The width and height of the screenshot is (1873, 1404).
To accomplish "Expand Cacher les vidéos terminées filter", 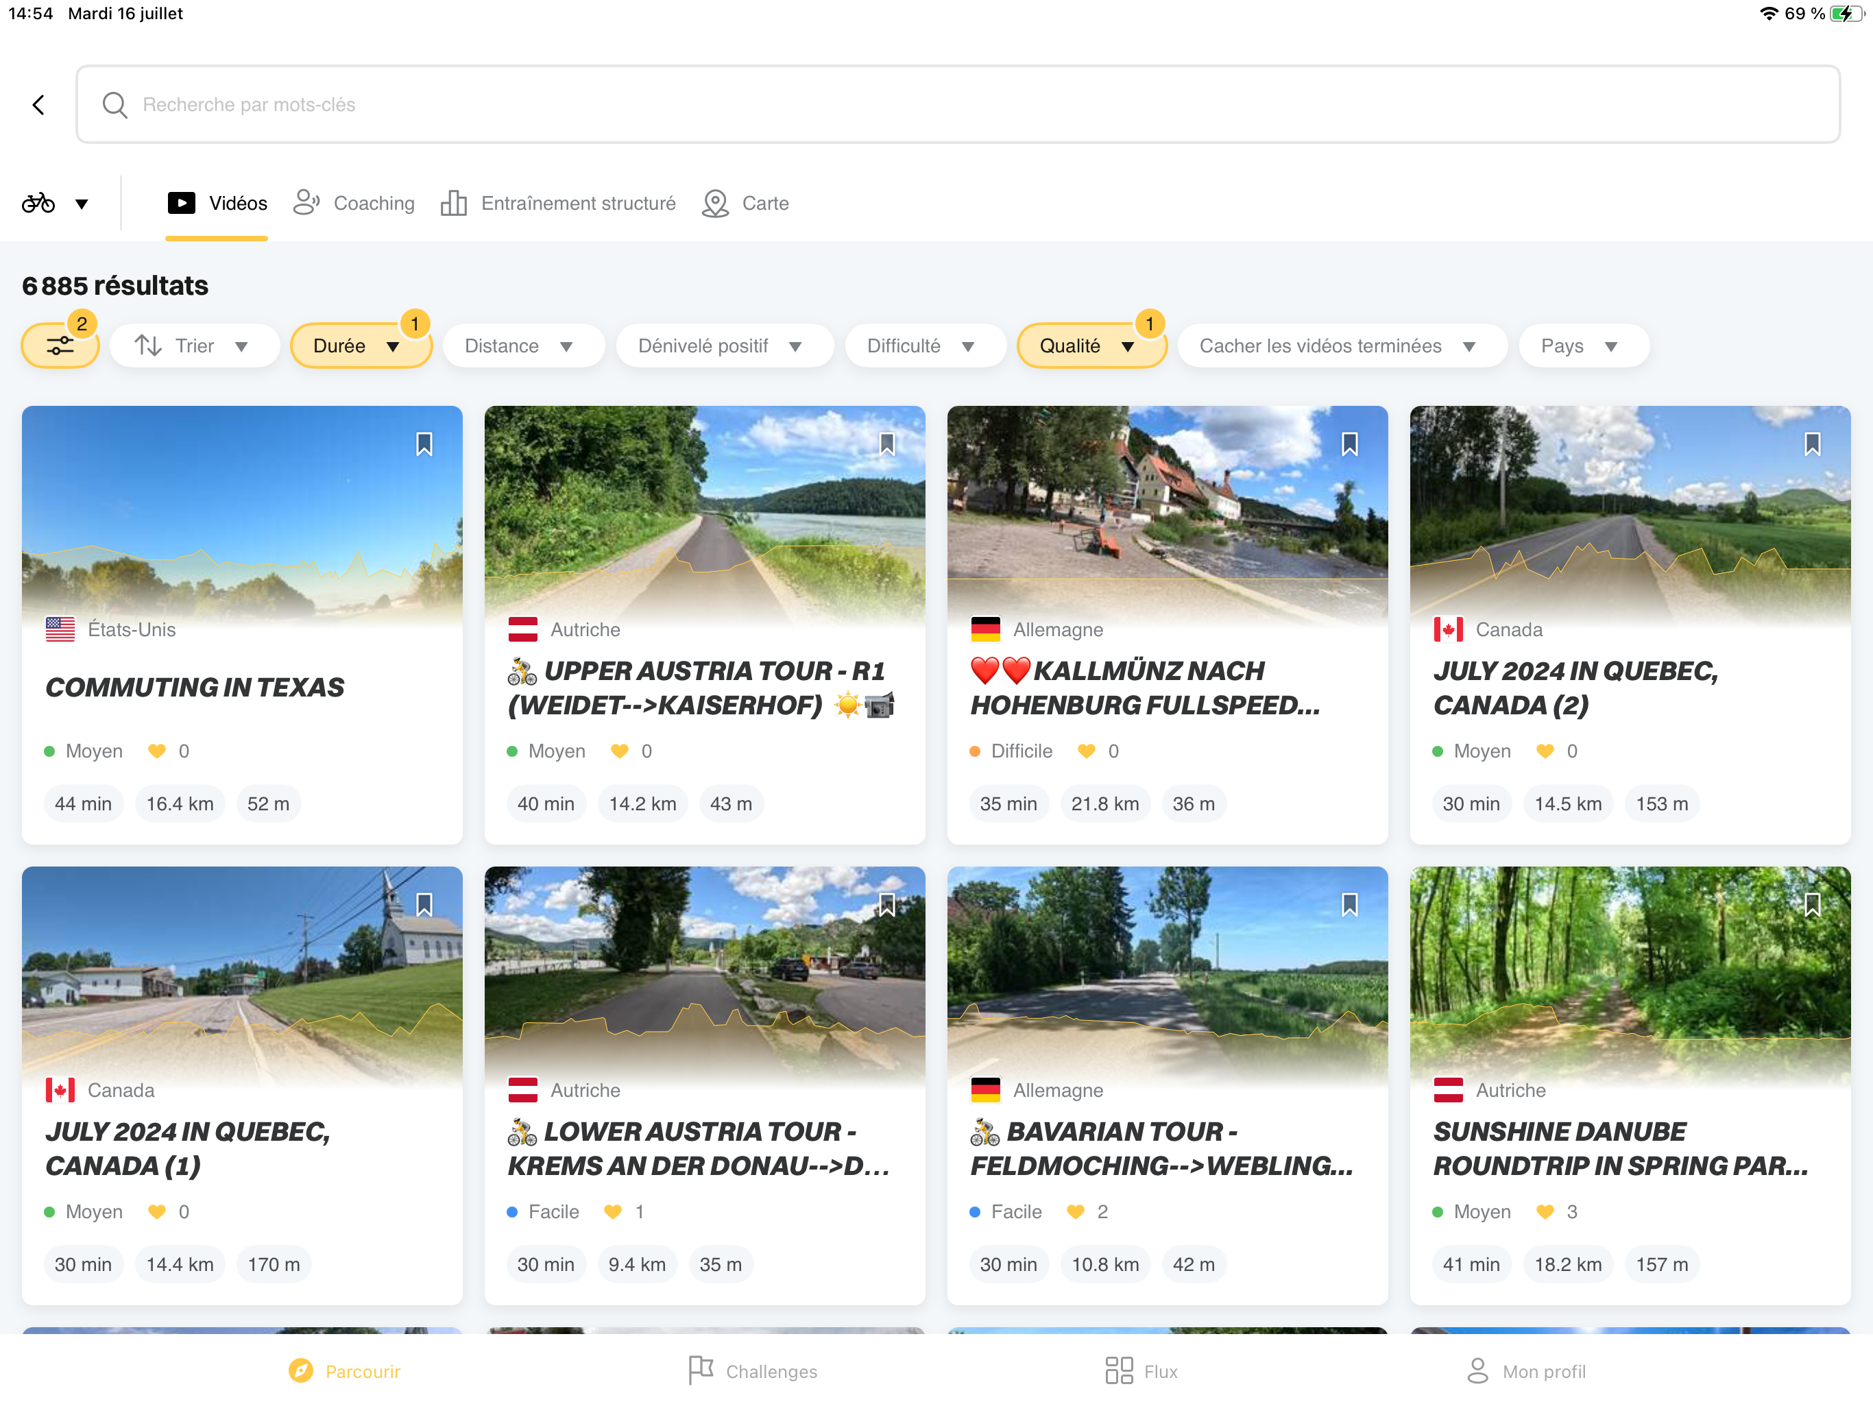I will pos(1342,346).
